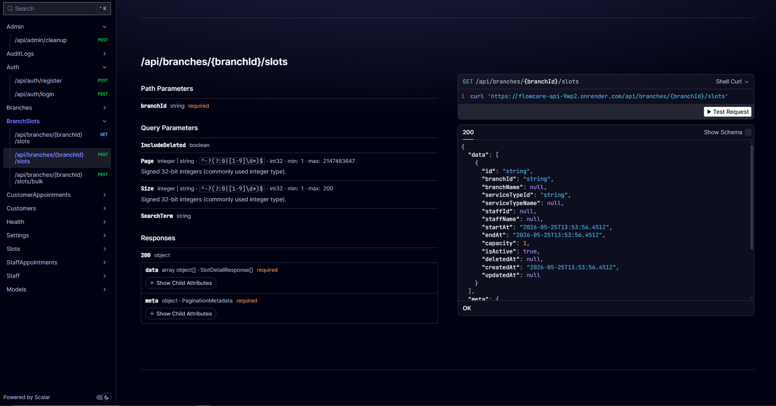Click the "capacity": 1 line

tap(506, 244)
